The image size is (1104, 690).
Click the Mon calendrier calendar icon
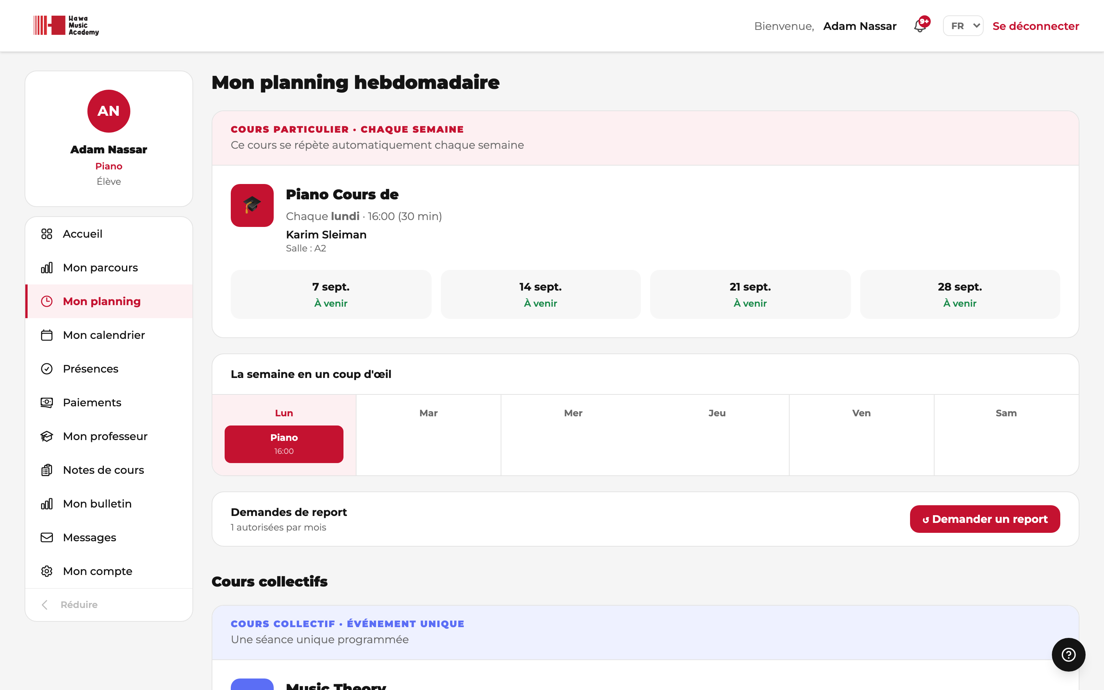(x=46, y=335)
